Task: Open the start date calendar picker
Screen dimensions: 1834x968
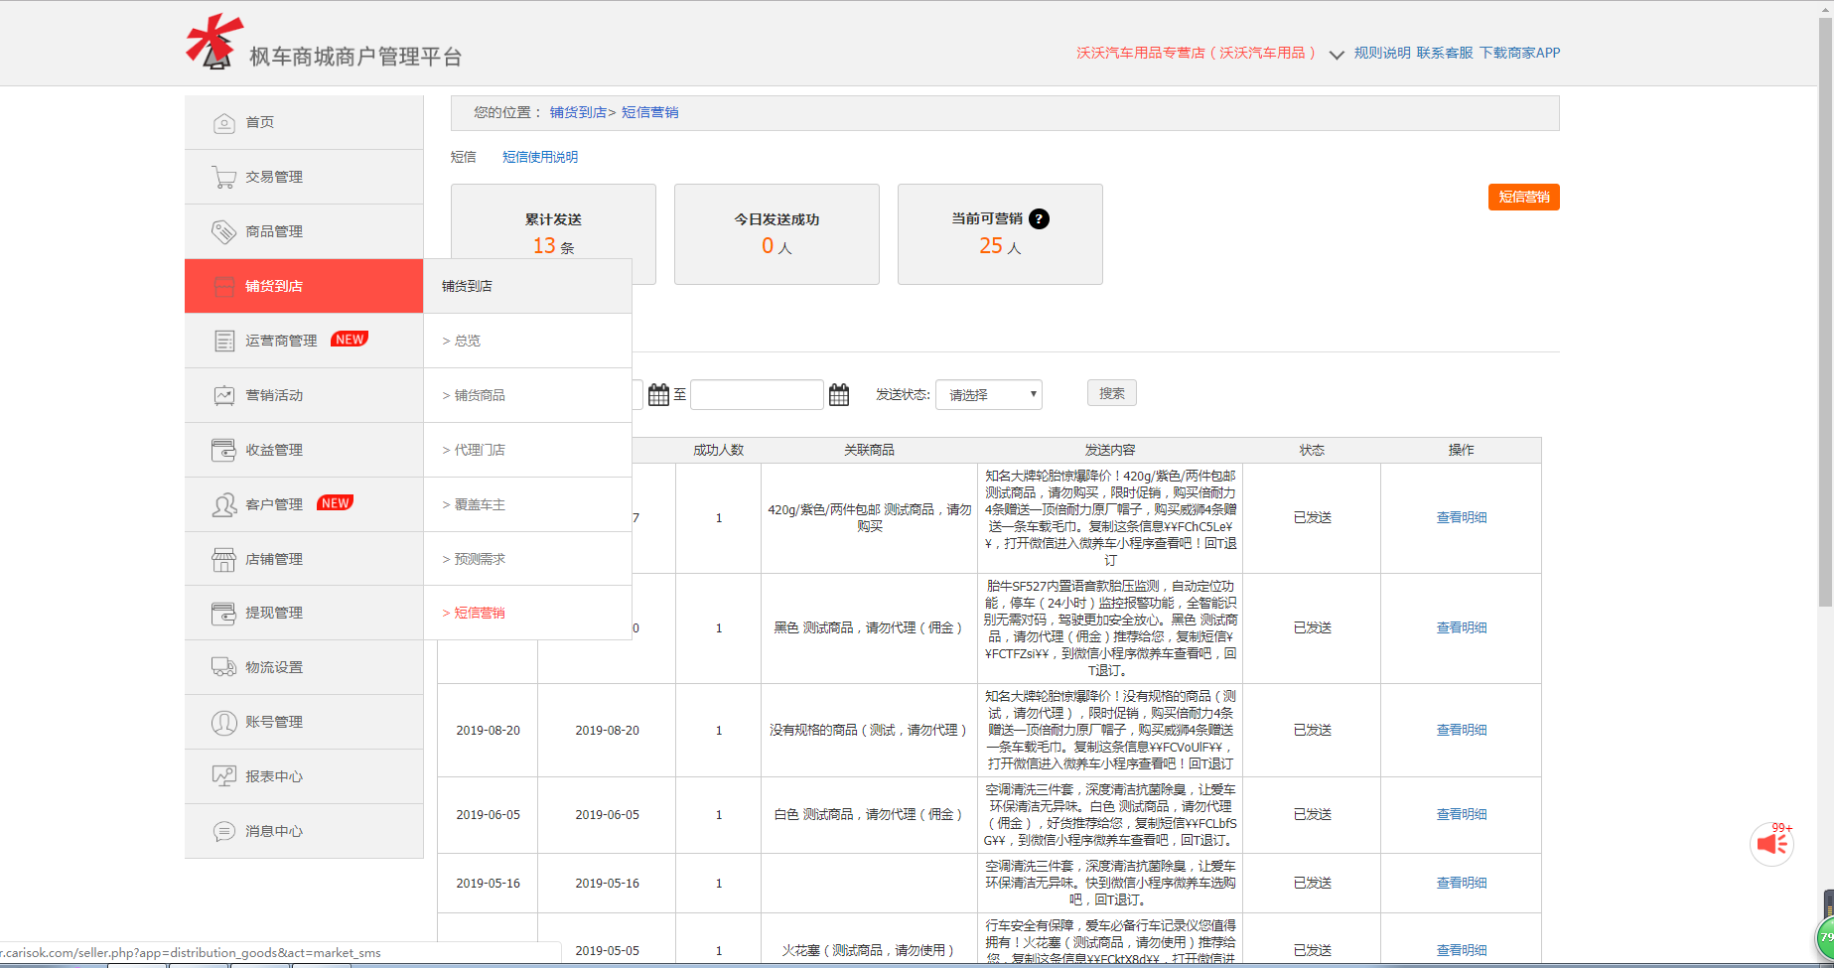Action: click(658, 394)
